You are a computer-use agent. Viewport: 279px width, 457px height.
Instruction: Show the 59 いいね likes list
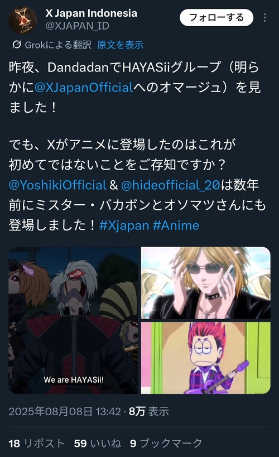click(x=98, y=443)
